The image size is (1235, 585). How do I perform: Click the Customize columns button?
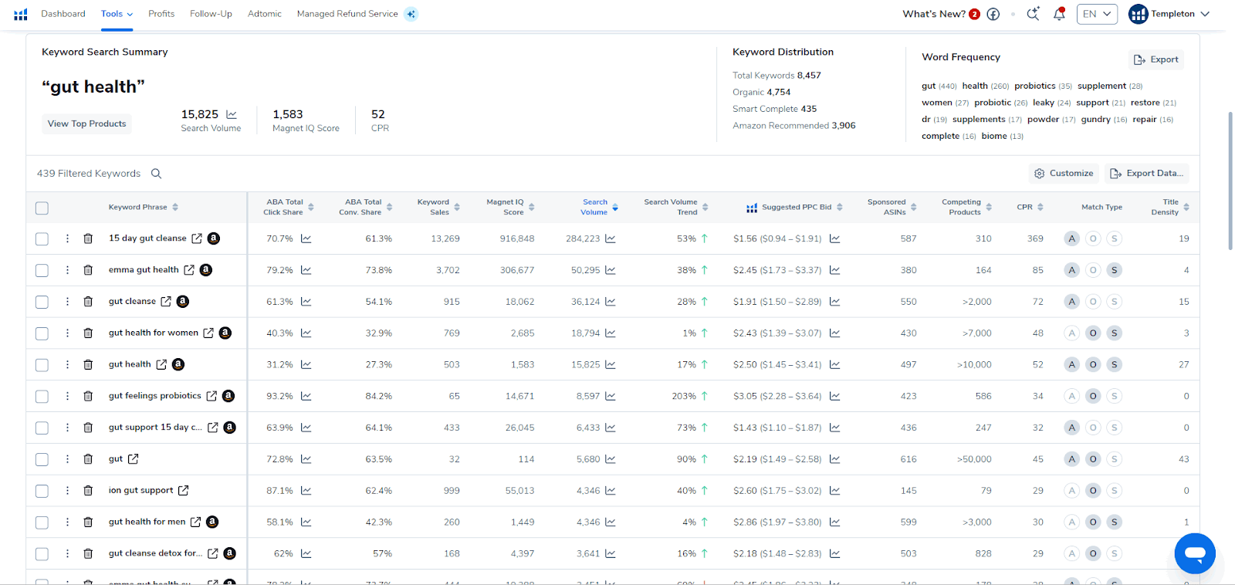coord(1064,174)
